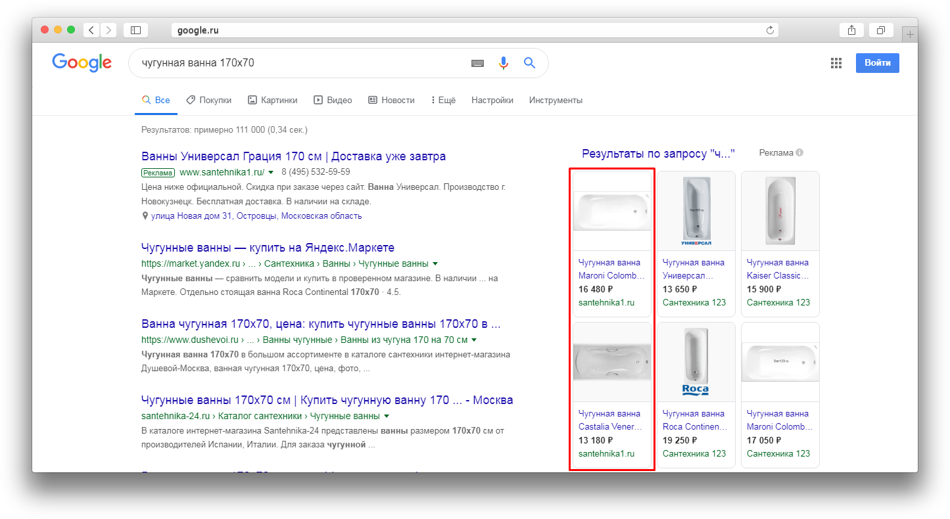The width and height of the screenshot is (950, 519).
Task: Open the on-screen keyboard icon in search box
Action: 477,63
